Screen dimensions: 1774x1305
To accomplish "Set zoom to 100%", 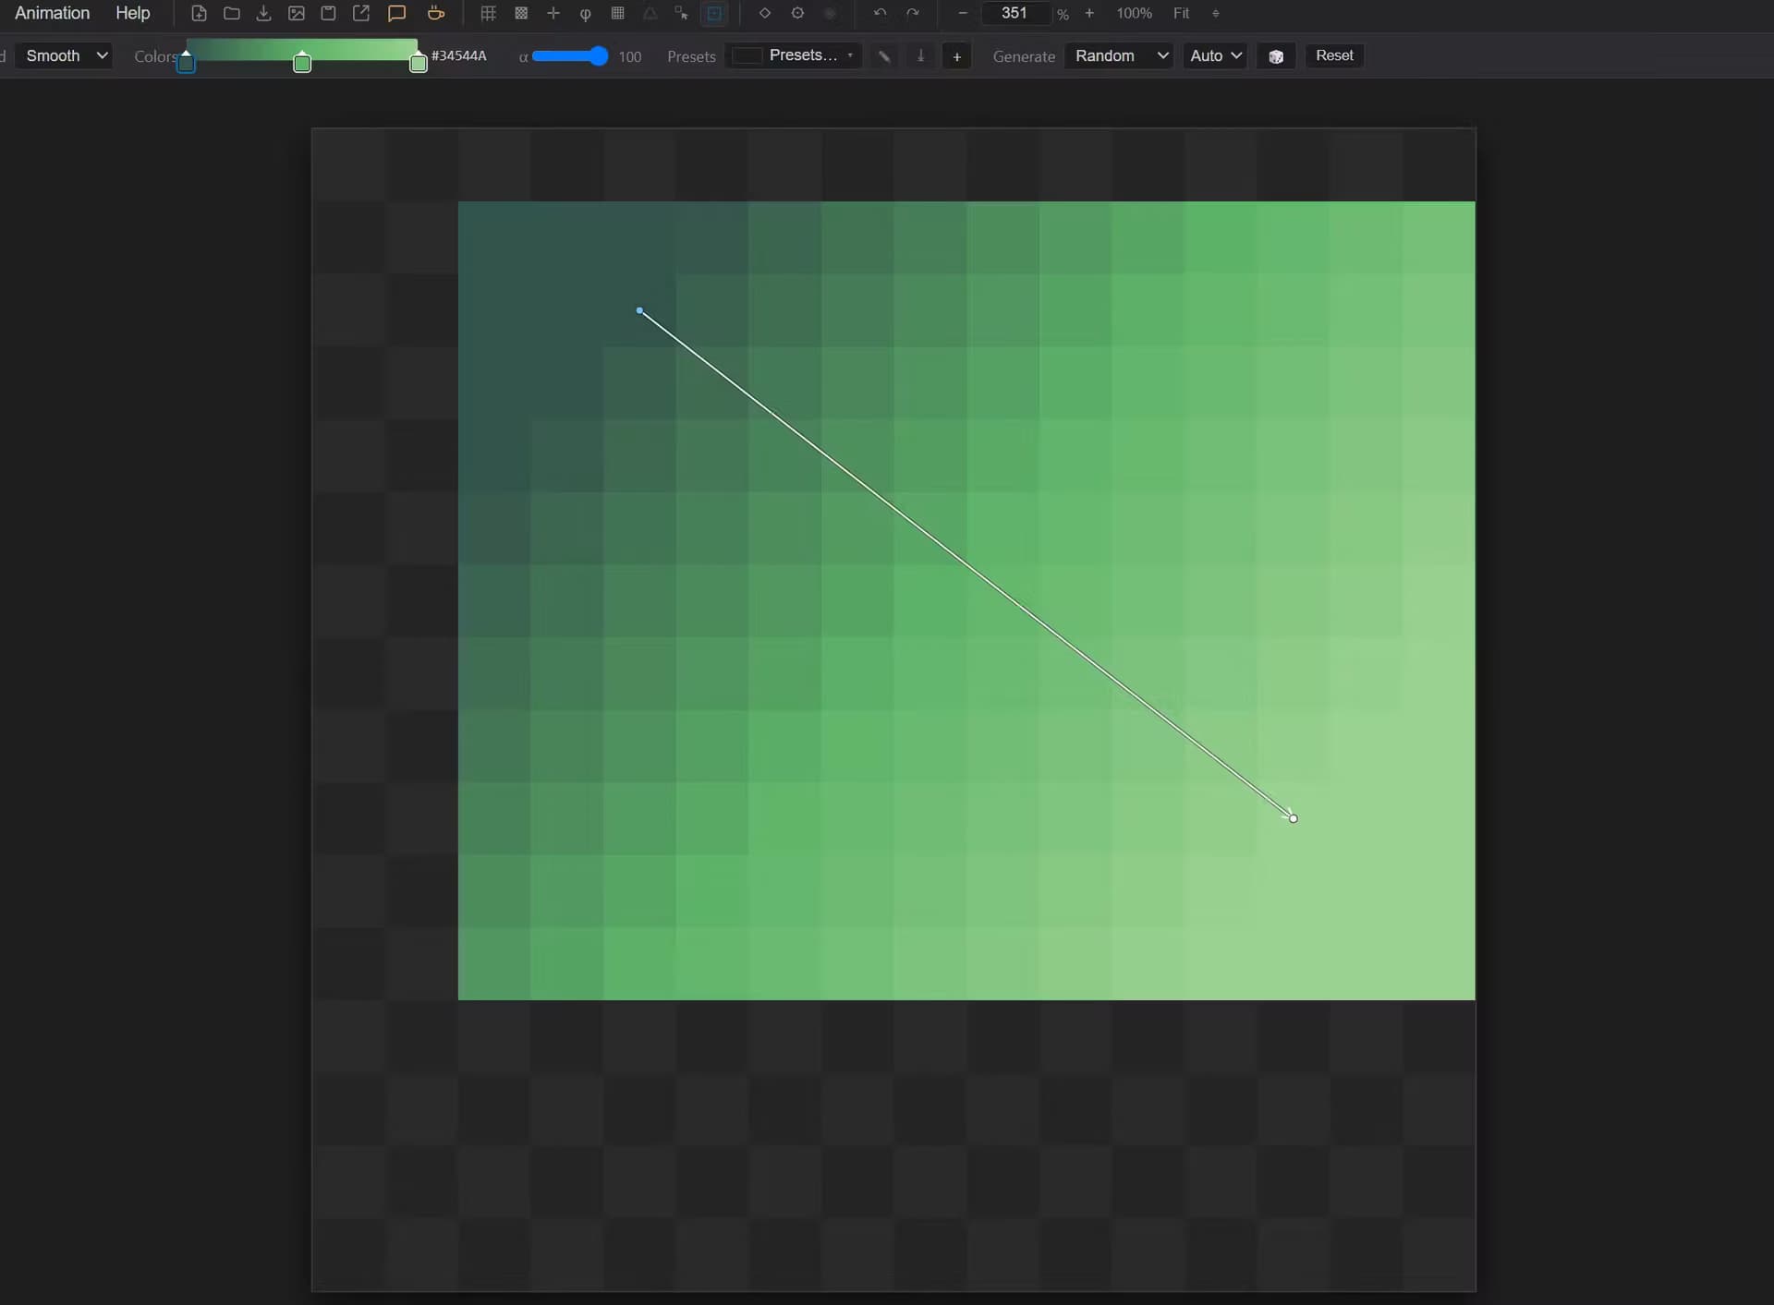I will (1134, 13).
